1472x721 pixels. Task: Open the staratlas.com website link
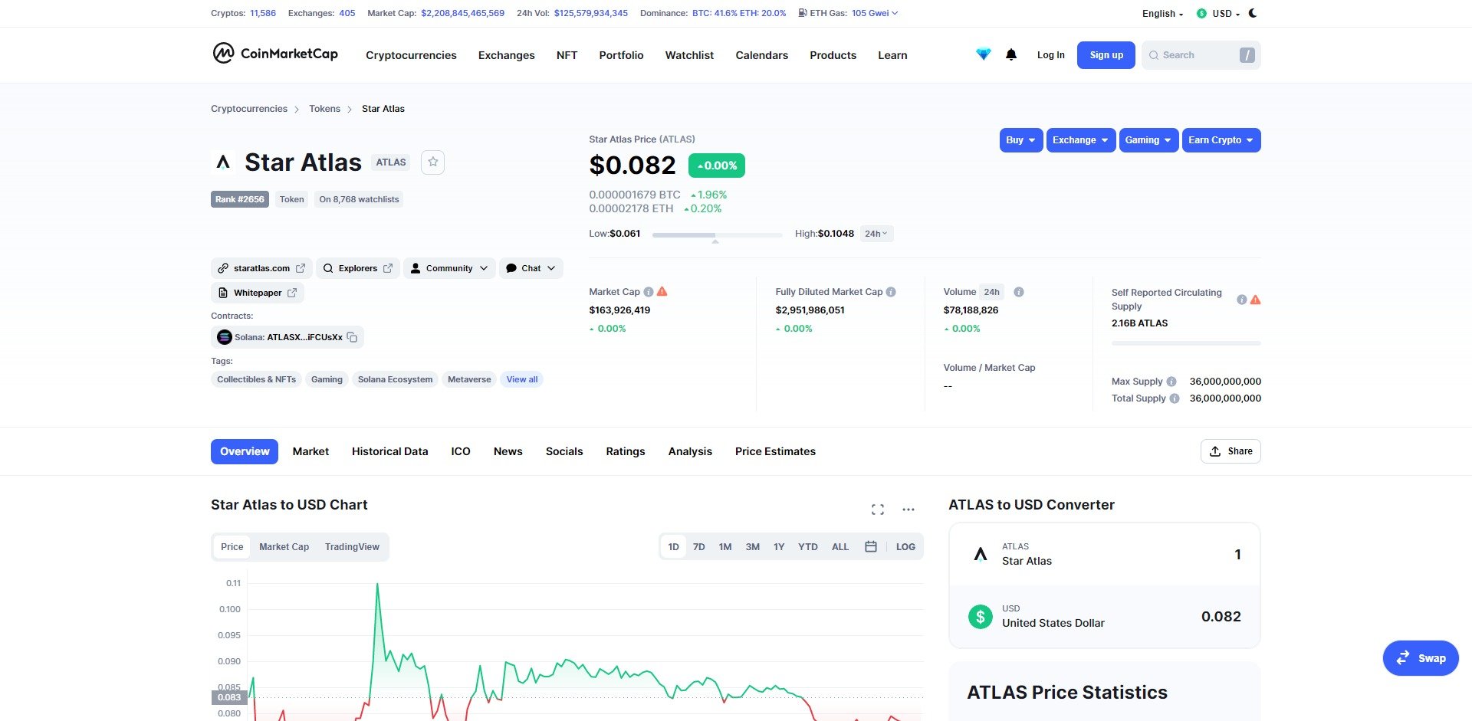(x=261, y=268)
